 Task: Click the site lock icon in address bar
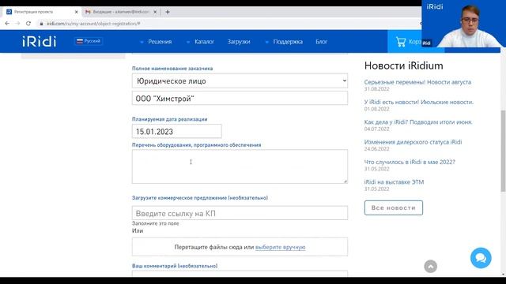pos(41,24)
